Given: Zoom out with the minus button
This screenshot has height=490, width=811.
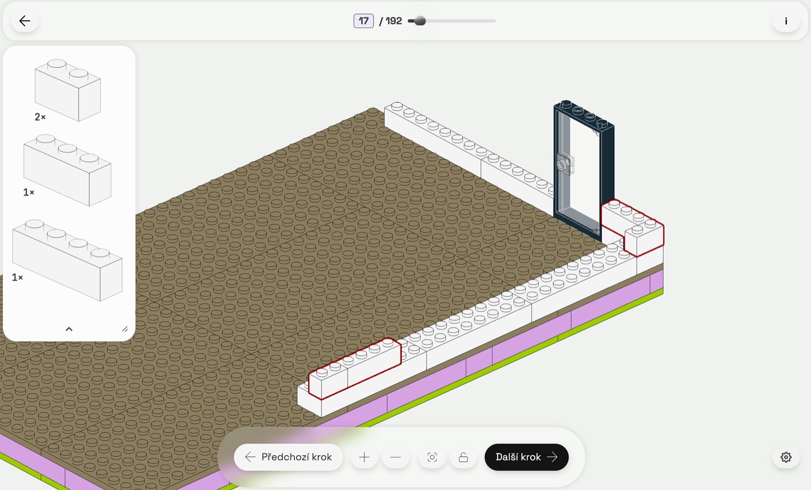Looking at the screenshot, I should (395, 457).
